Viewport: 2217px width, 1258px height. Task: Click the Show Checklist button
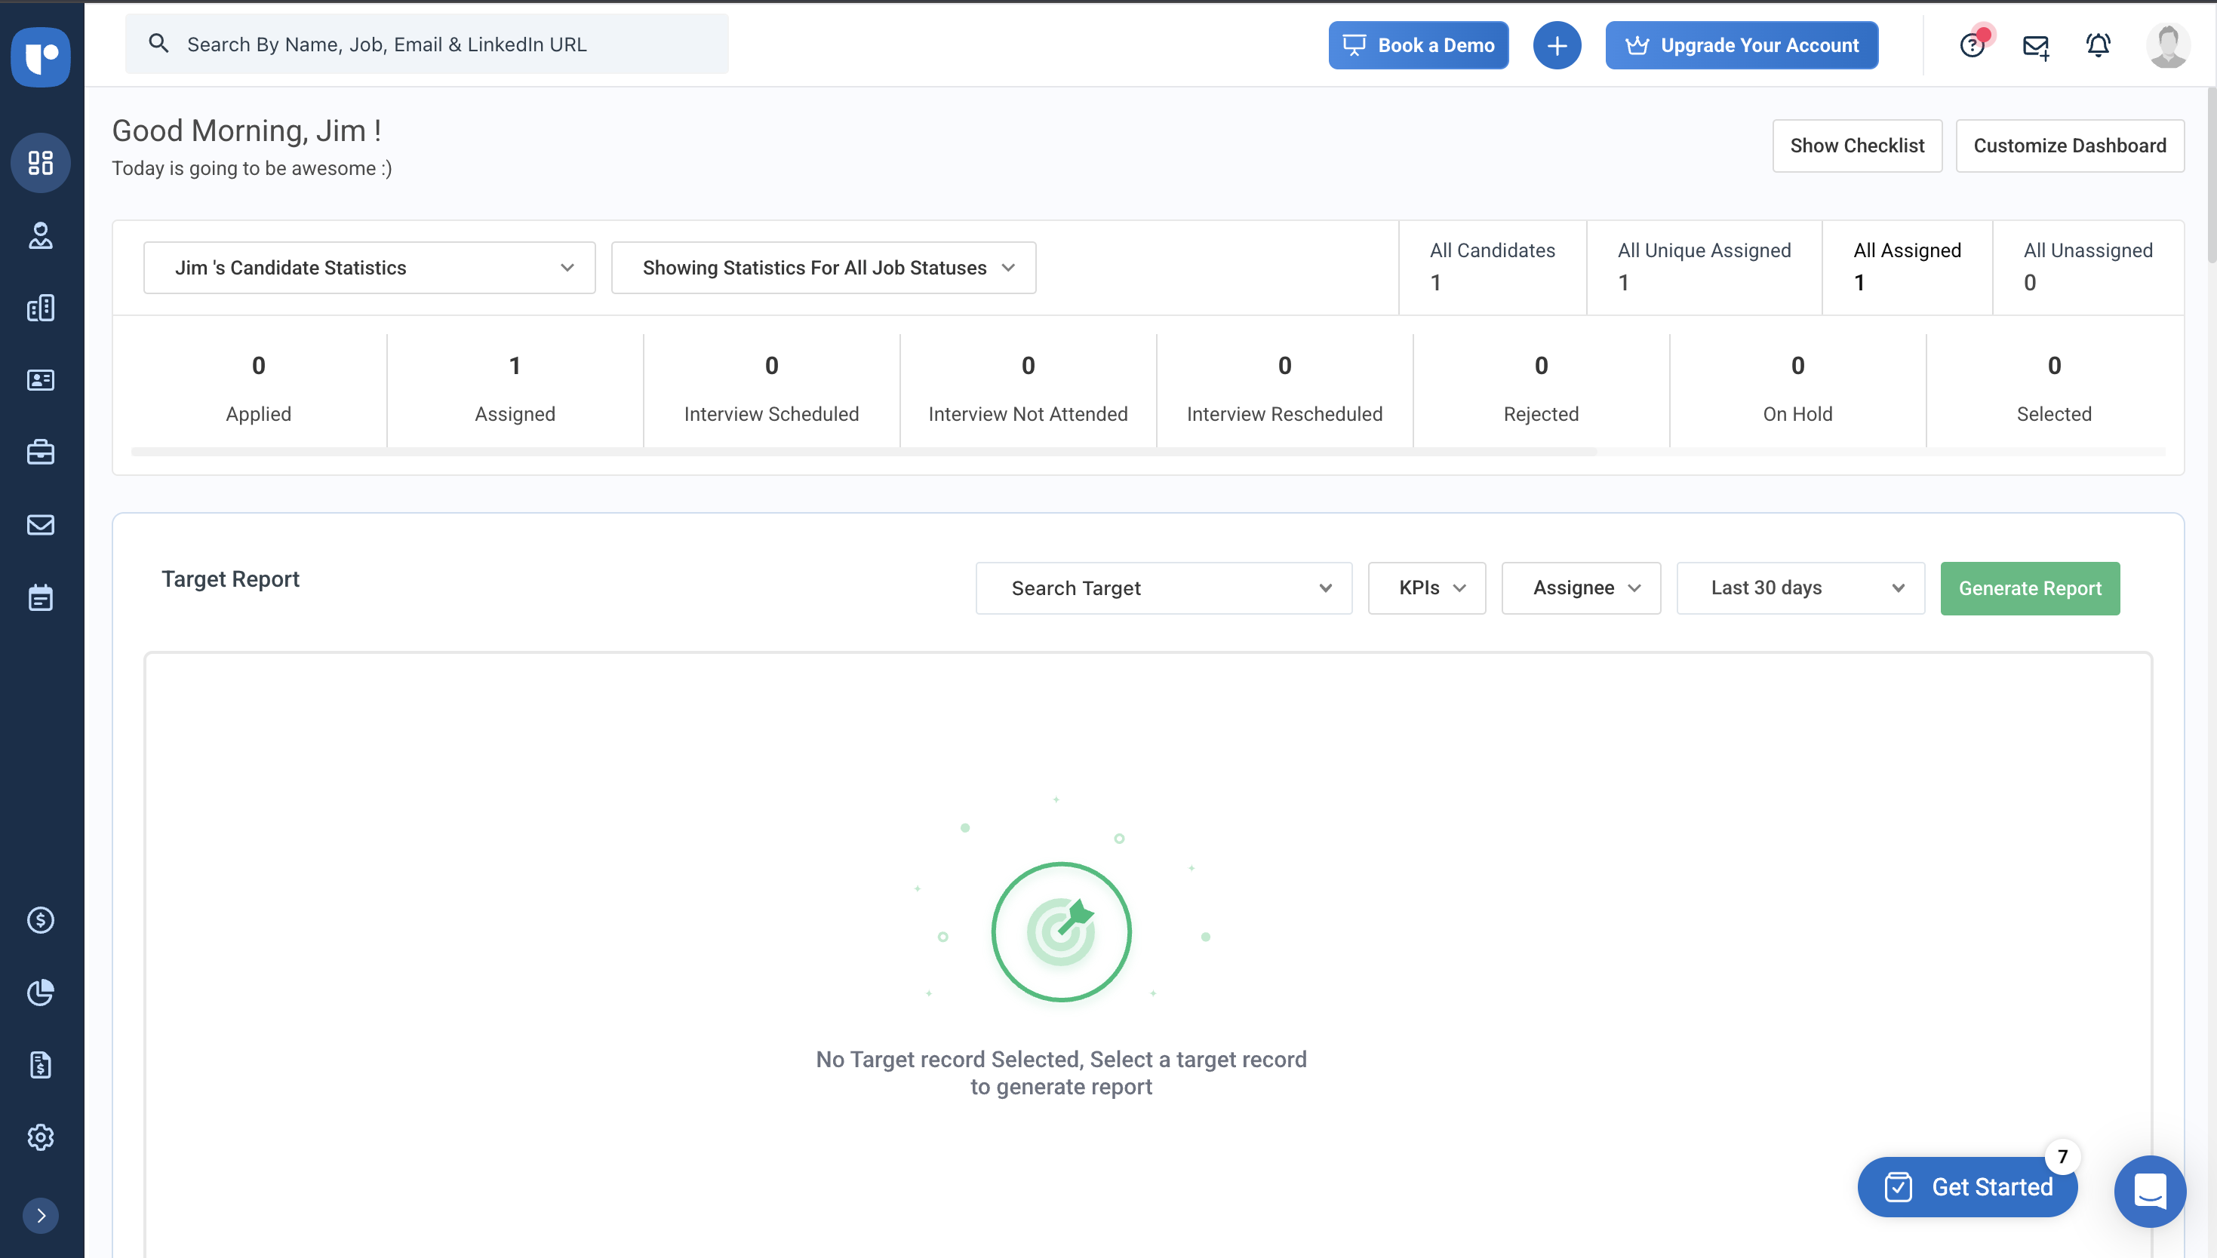coord(1858,145)
